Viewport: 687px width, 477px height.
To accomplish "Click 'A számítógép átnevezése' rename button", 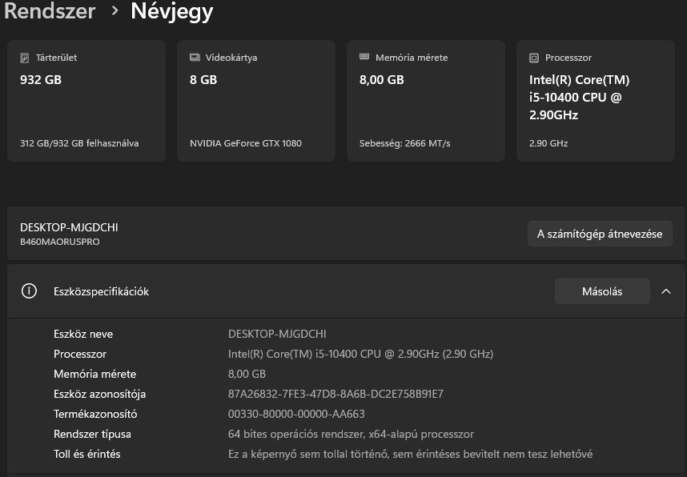I will pyautogui.click(x=599, y=234).
